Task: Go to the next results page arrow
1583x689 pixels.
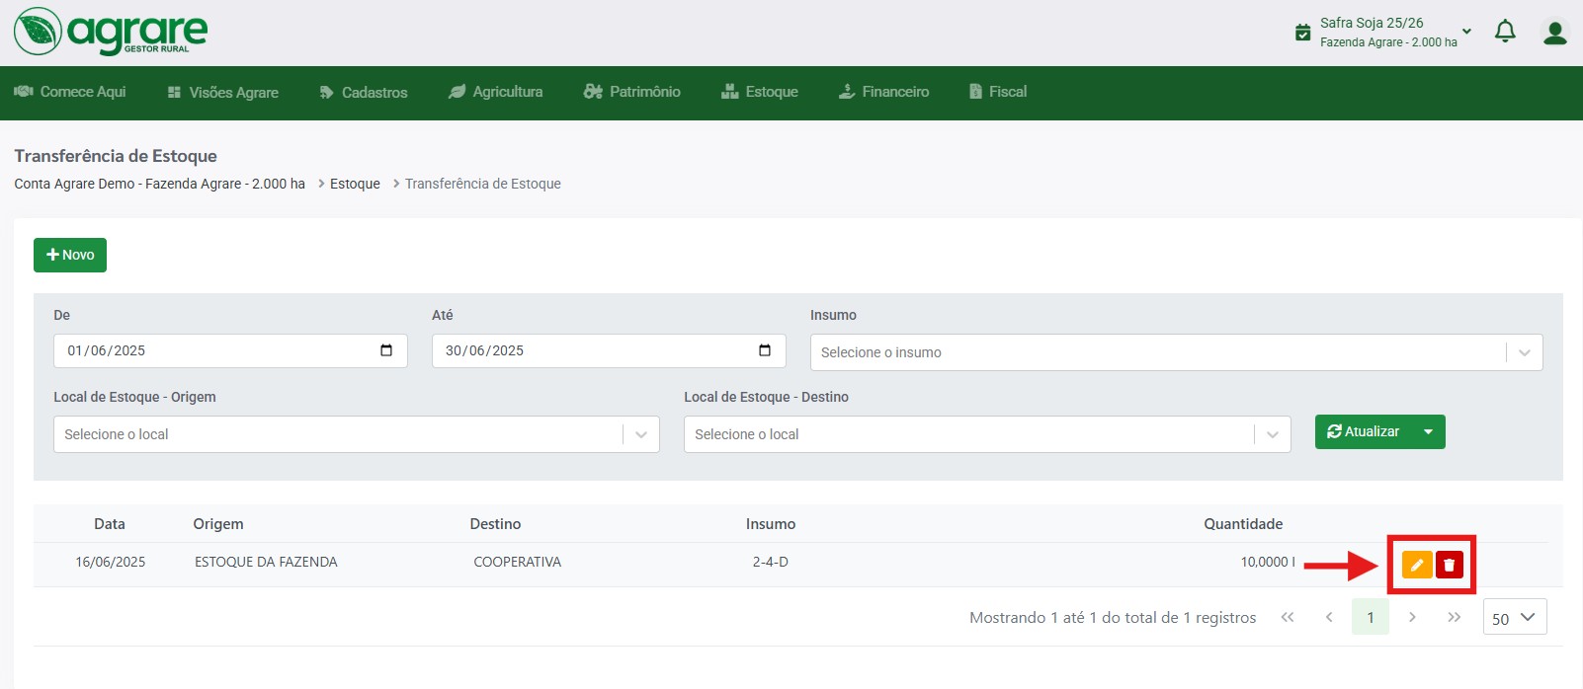Action: tap(1412, 617)
